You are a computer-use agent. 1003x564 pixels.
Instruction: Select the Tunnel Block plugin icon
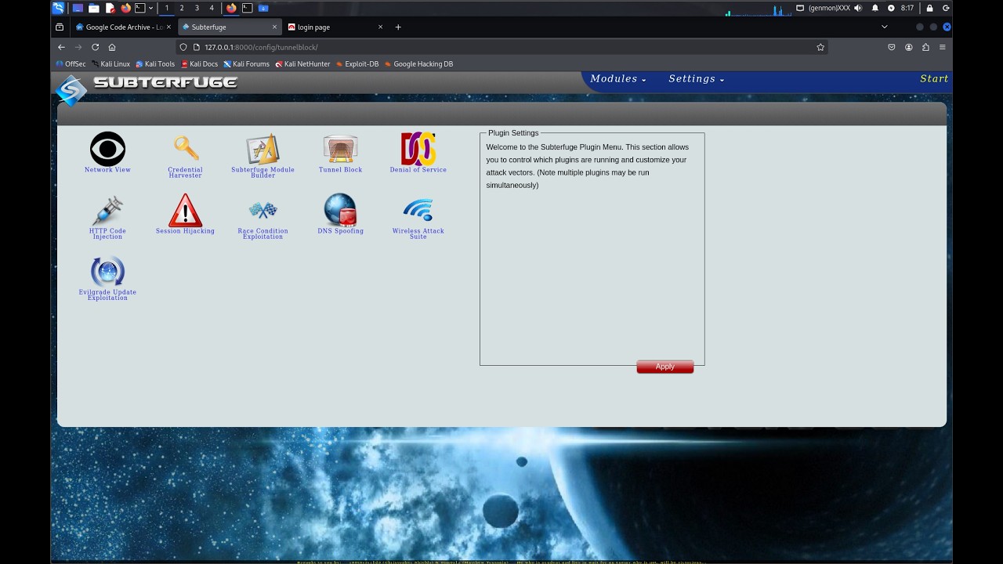(x=340, y=149)
